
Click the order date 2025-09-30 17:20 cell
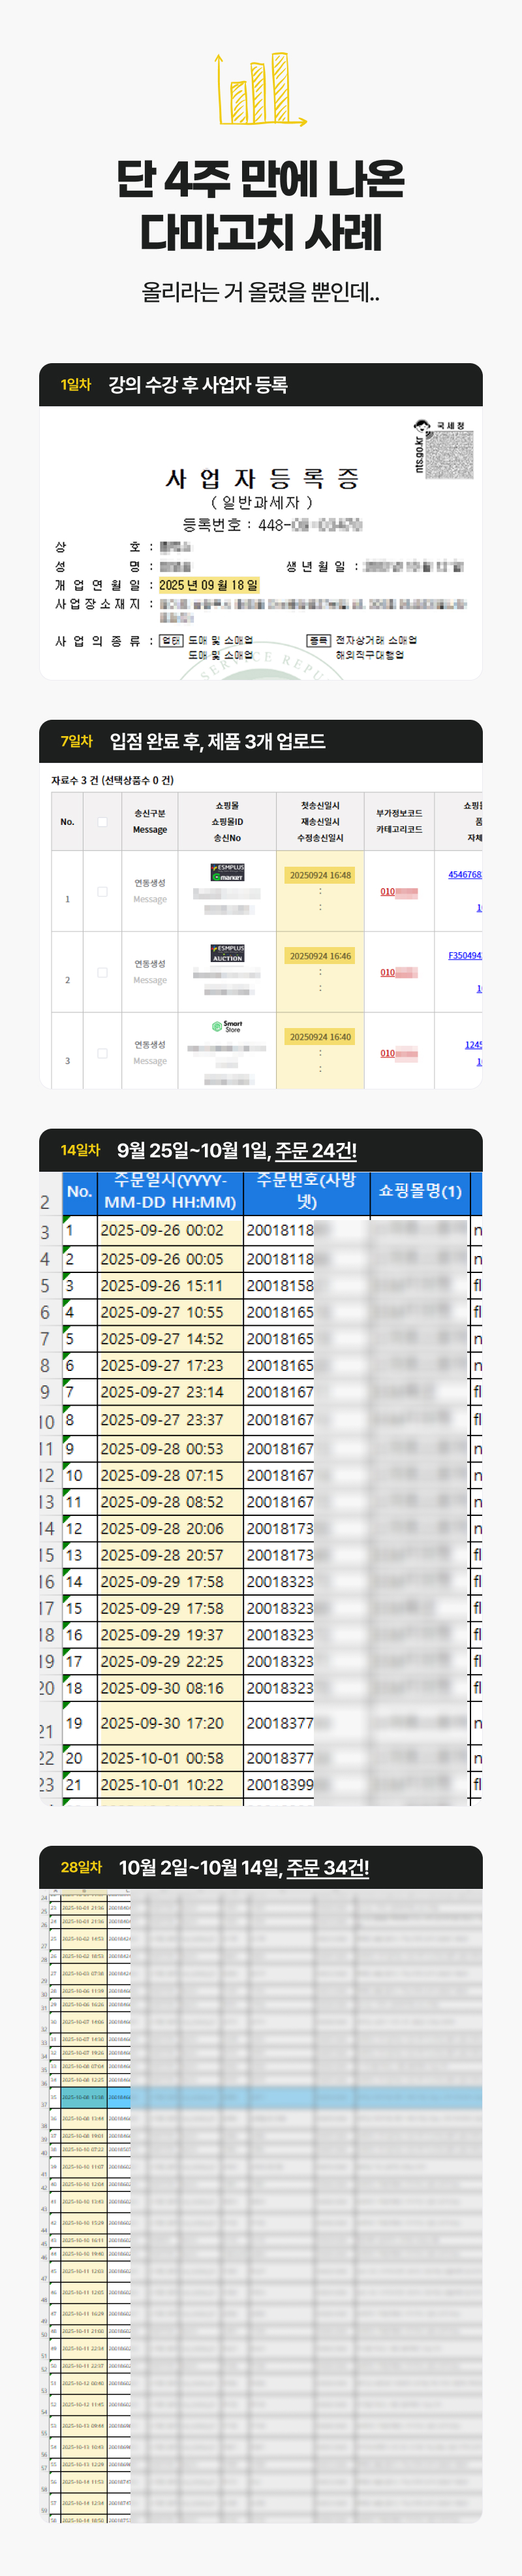[170, 1724]
